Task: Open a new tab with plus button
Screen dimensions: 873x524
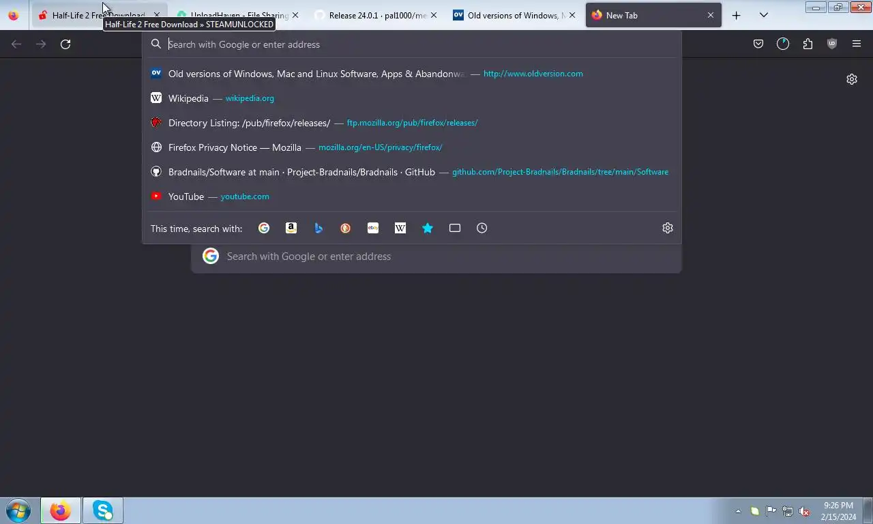Action: [x=736, y=15]
